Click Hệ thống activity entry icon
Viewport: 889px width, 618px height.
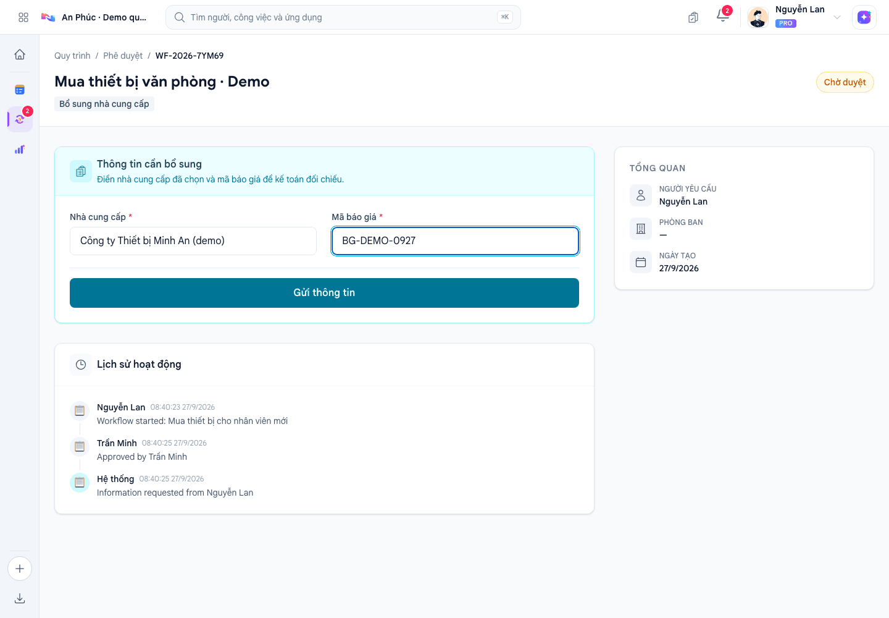click(x=80, y=482)
